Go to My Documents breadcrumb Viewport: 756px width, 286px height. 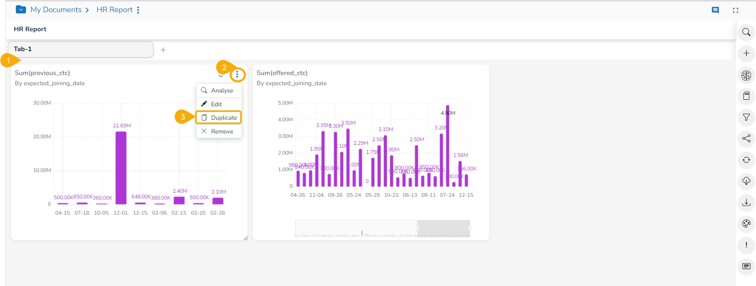point(56,10)
